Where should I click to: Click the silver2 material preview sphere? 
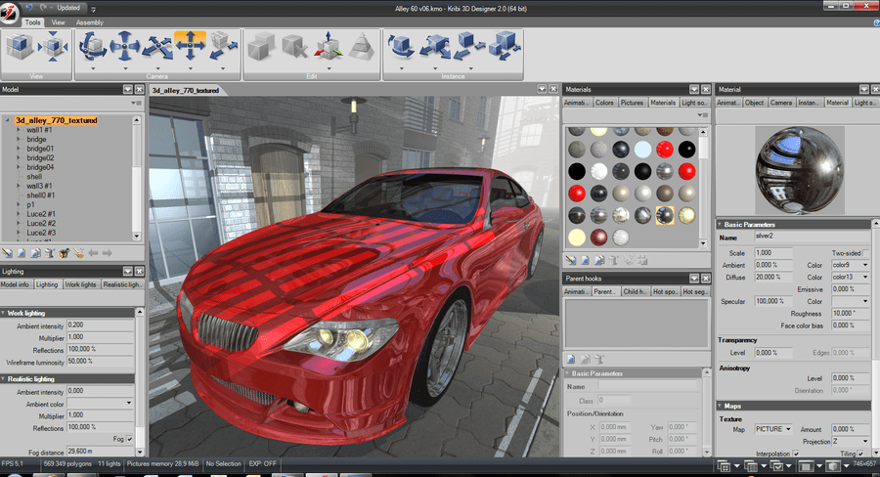point(799,171)
